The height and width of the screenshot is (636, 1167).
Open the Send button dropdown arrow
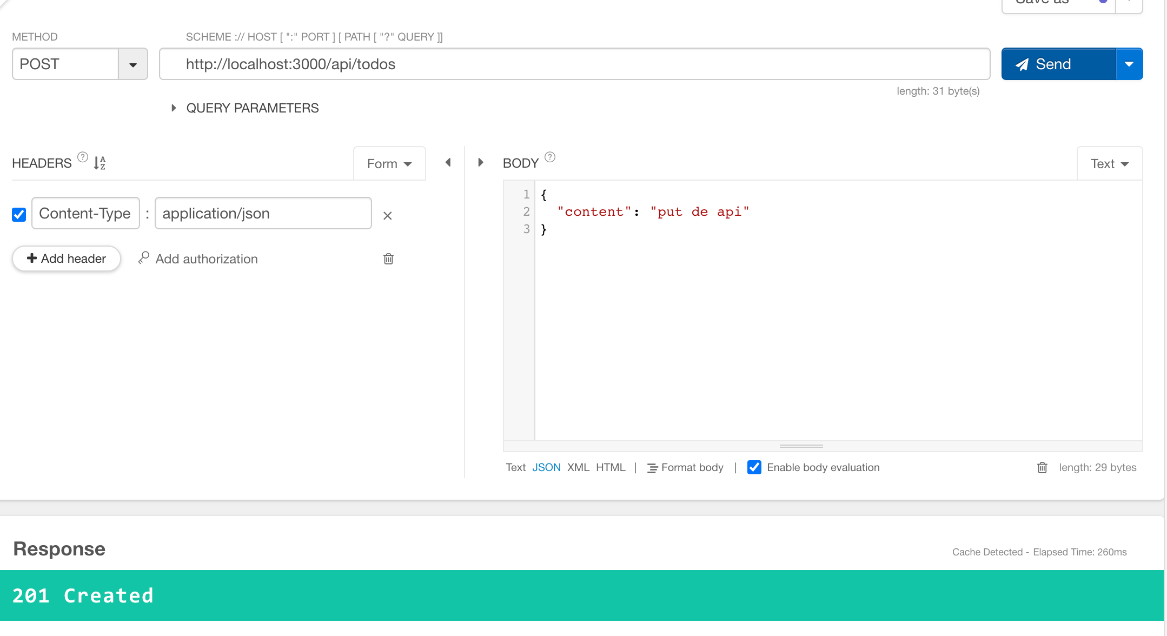(1129, 64)
